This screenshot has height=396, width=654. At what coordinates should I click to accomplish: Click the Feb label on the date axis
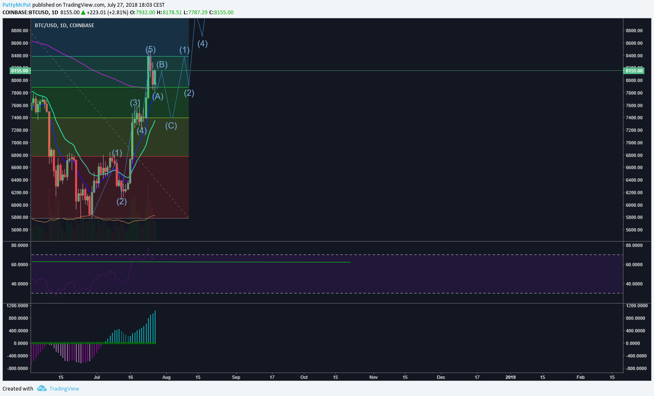[581, 377]
